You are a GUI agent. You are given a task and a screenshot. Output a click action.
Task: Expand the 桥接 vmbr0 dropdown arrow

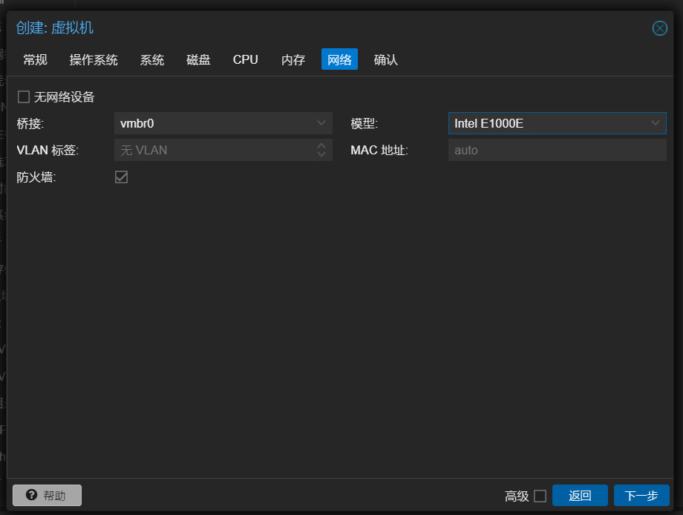pos(321,123)
